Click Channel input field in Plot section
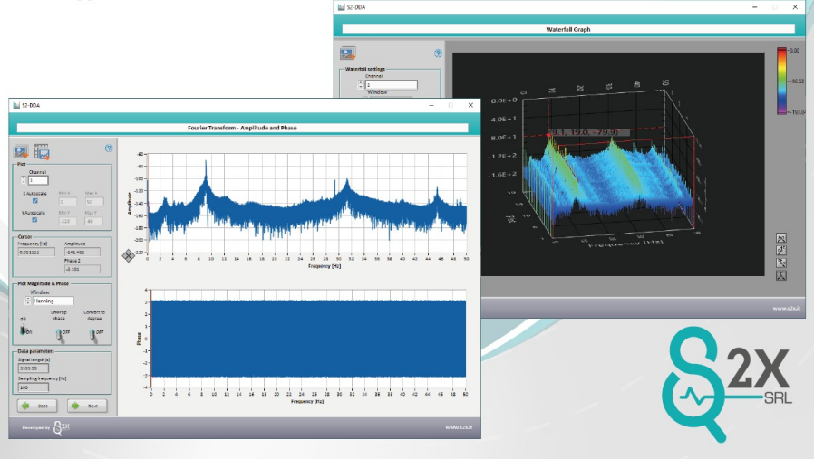This screenshot has width=814, height=459. (x=38, y=180)
